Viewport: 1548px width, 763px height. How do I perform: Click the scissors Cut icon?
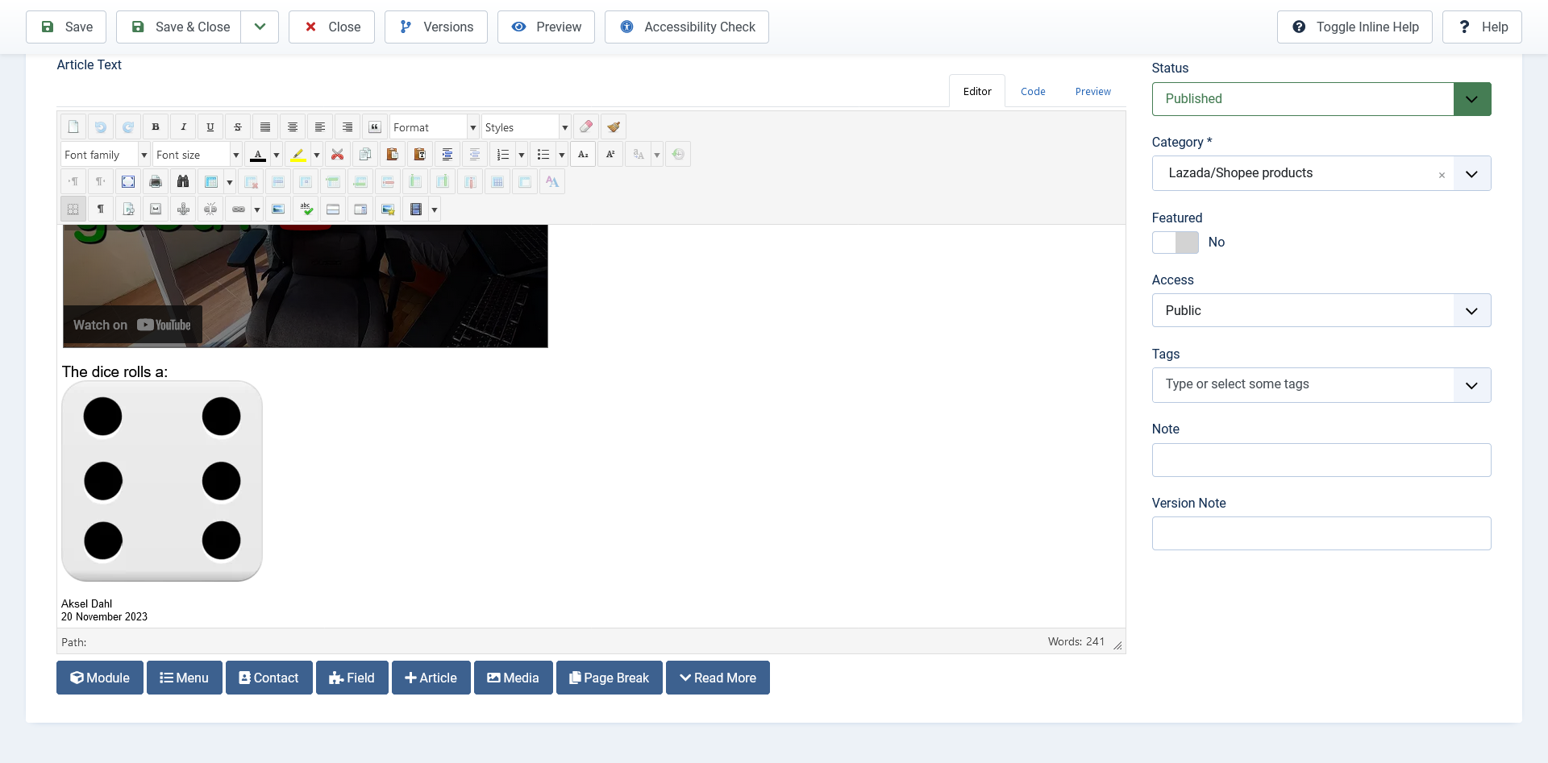(x=338, y=155)
